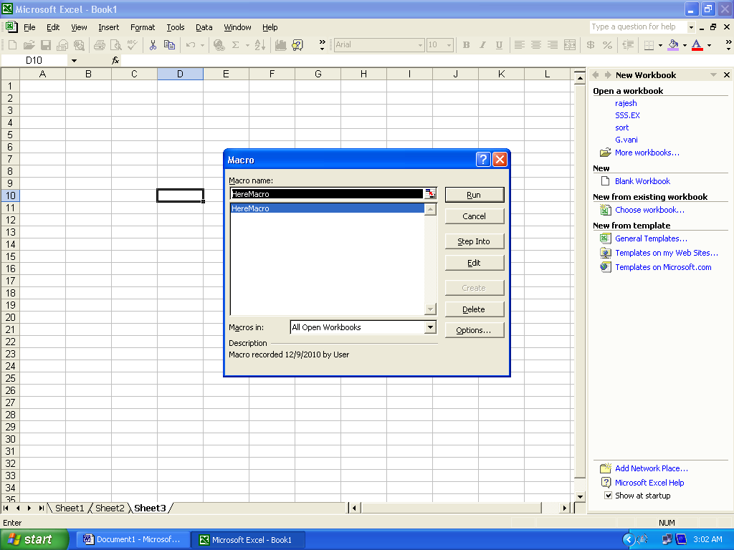Click the Edit button in Macro dialog
734x550 pixels.
(x=475, y=263)
